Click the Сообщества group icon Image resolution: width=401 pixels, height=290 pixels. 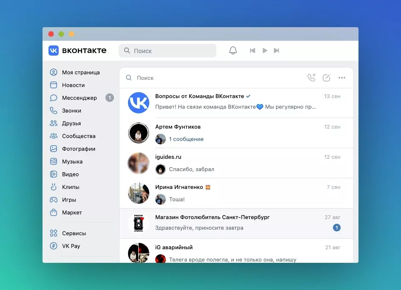pyautogui.click(x=54, y=136)
